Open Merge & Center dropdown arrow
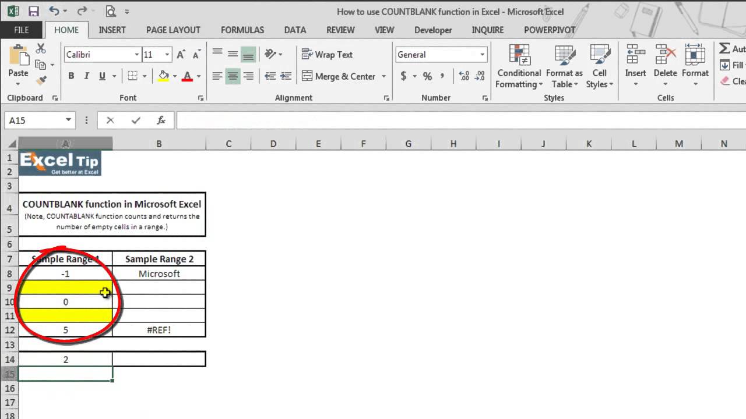 point(383,76)
